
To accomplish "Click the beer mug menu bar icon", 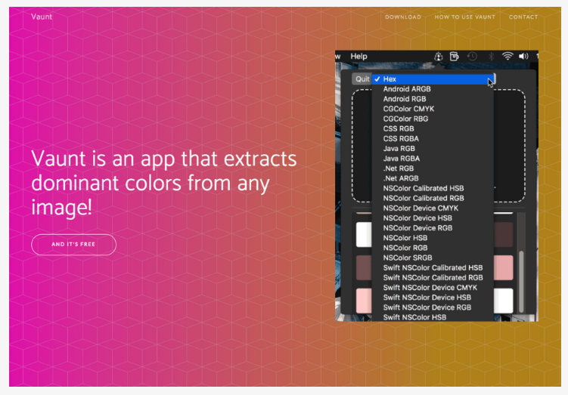I will click(454, 57).
